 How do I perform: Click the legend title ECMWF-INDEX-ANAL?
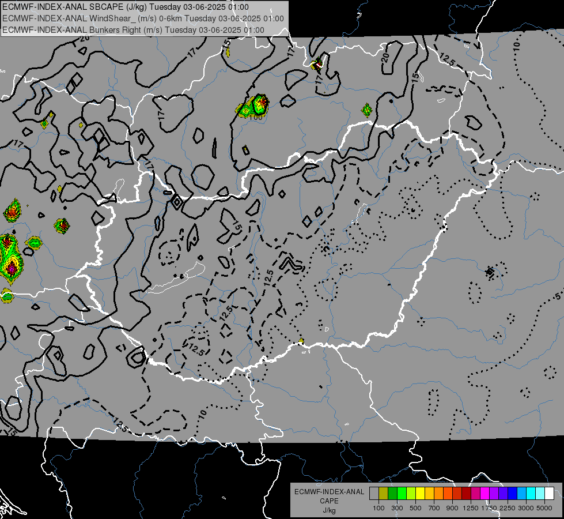[x=329, y=492]
